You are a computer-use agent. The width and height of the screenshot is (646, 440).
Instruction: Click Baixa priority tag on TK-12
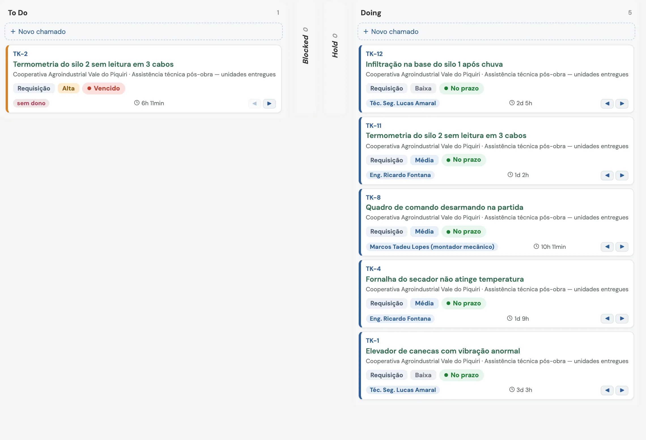point(423,88)
